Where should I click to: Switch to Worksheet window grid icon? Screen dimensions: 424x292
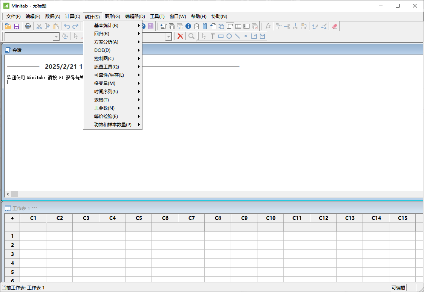238,26
